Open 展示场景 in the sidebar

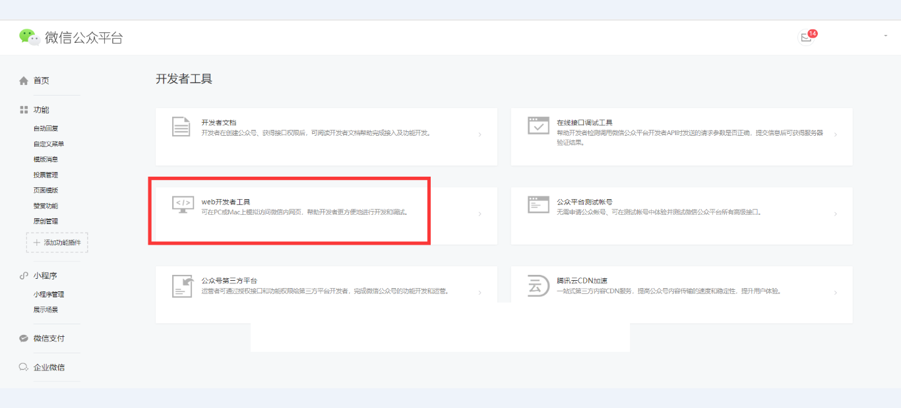point(46,310)
